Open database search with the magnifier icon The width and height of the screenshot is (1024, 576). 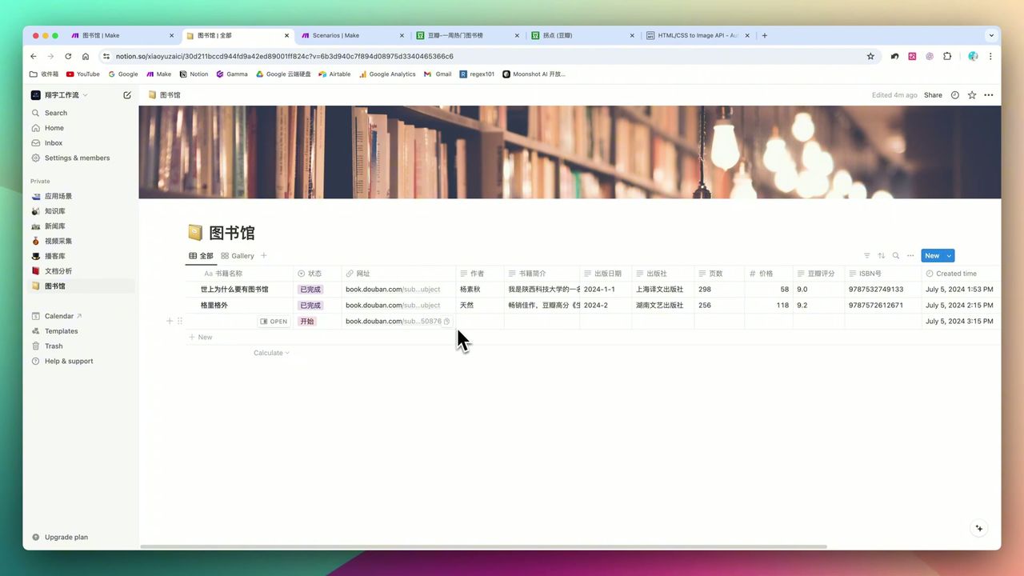(x=895, y=255)
